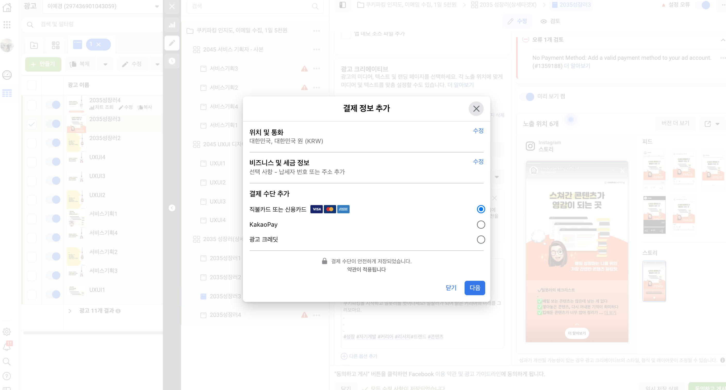
Task: Click the pencil edit icon in side strip
Action: click(x=172, y=43)
